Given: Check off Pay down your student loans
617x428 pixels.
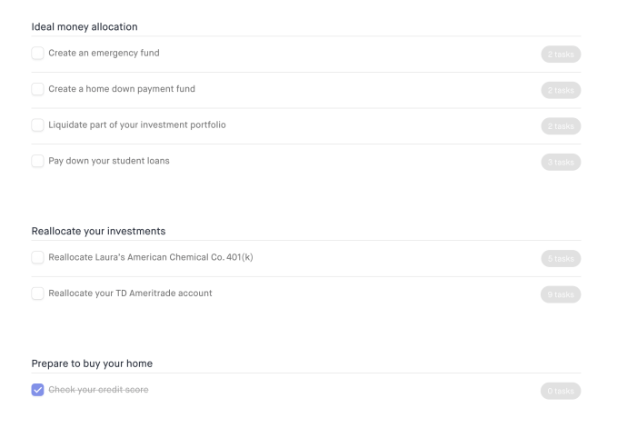Looking at the screenshot, I should pyautogui.click(x=37, y=162).
